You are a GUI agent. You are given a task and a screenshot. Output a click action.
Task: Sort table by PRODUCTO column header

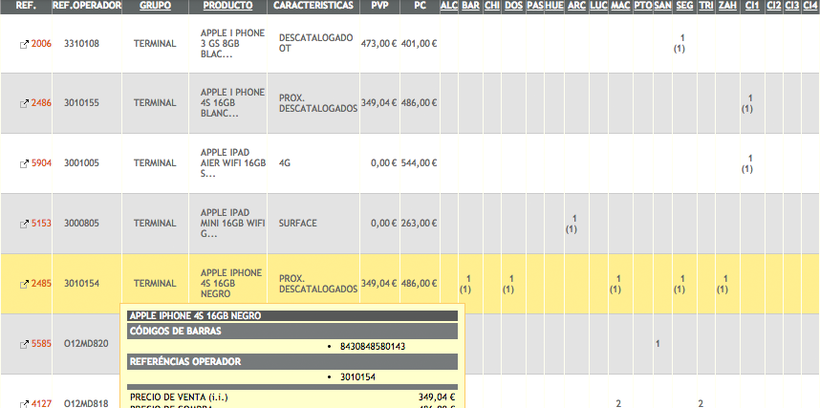(227, 6)
